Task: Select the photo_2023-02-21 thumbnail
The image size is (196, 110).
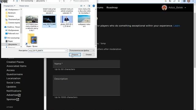Action: [67, 19]
